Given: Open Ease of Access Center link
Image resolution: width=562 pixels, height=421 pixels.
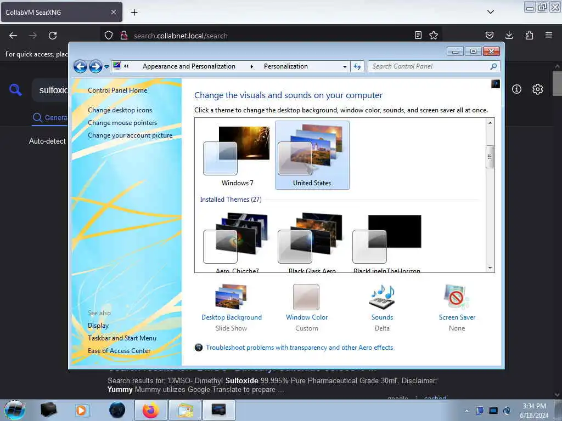Looking at the screenshot, I should [x=119, y=351].
